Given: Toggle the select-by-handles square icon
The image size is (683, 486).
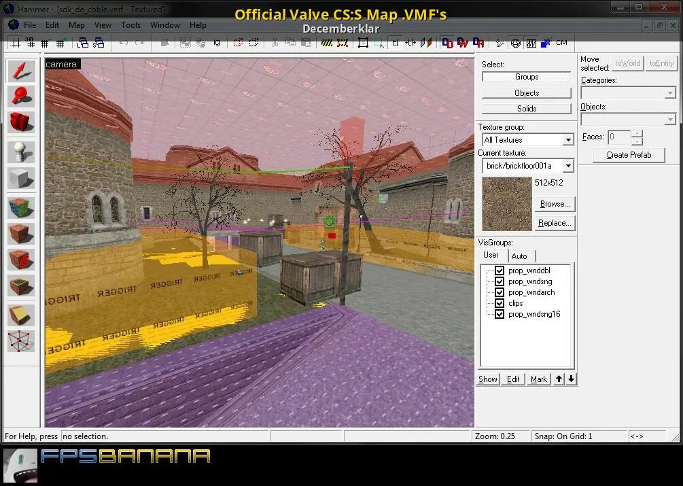Looking at the screenshot, I should point(363,43).
